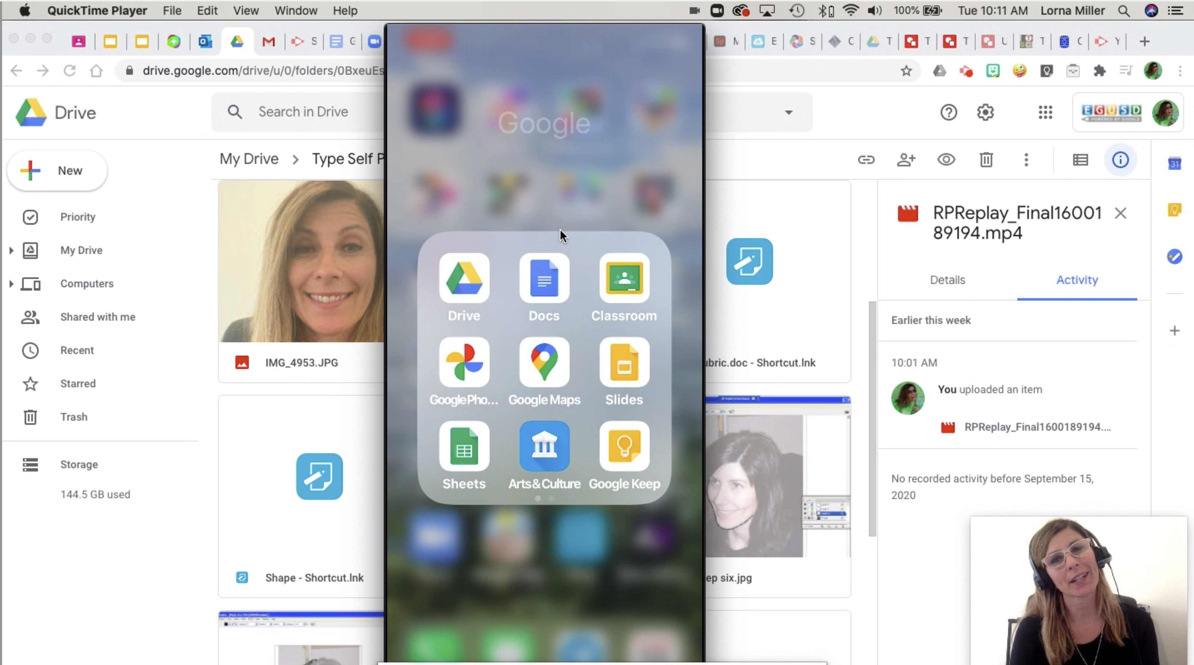Open a new browser tab

click(1144, 42)
